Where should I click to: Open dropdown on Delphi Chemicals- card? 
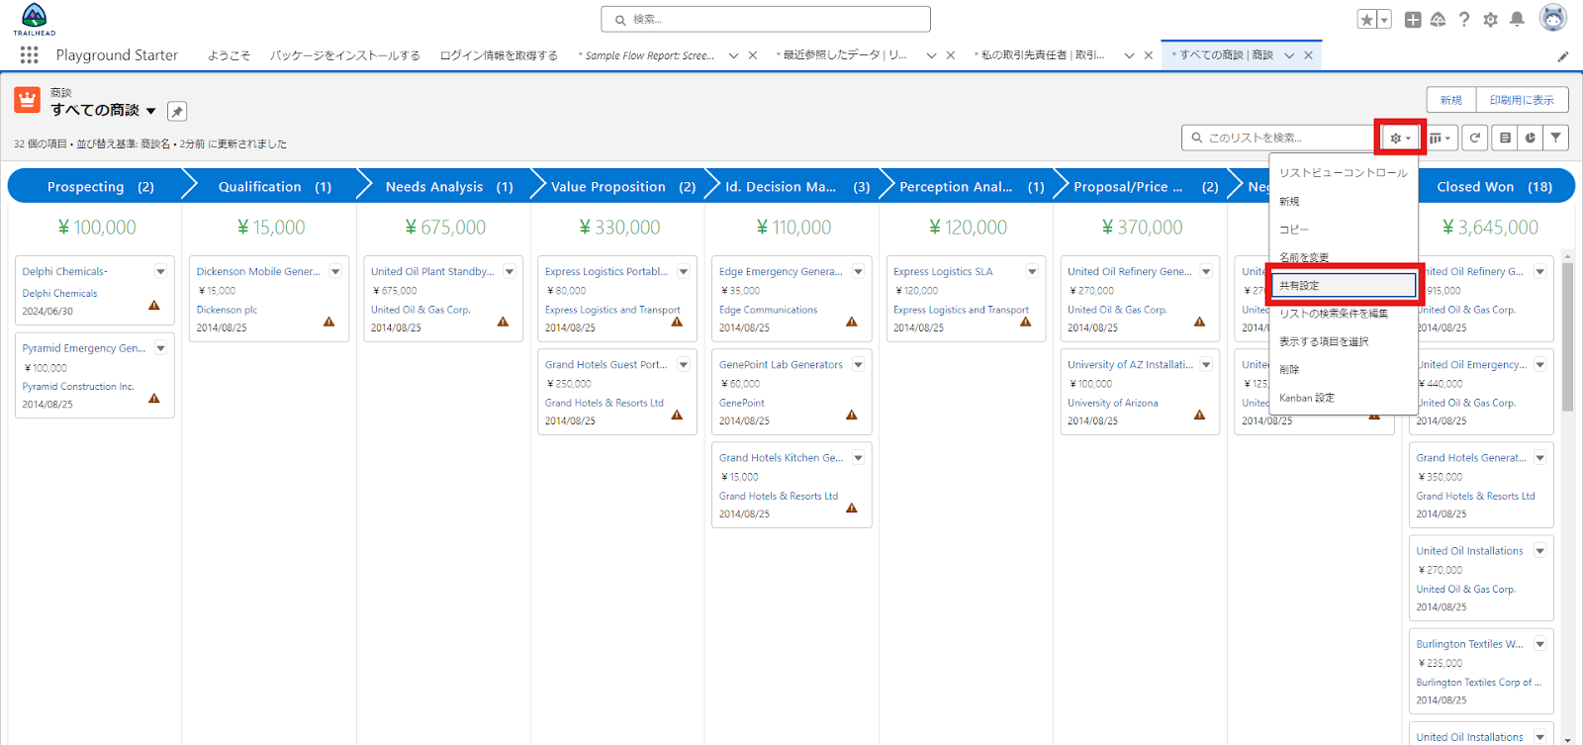pyautogui.click(x=160, y=271)
